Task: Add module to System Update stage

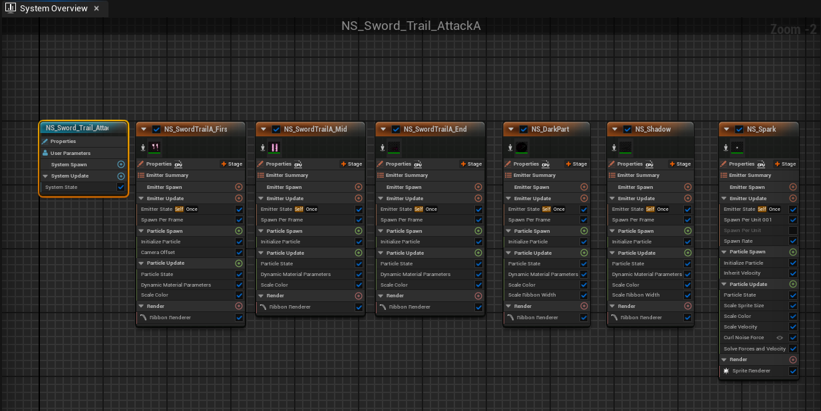Action: [x=121, y=176]
